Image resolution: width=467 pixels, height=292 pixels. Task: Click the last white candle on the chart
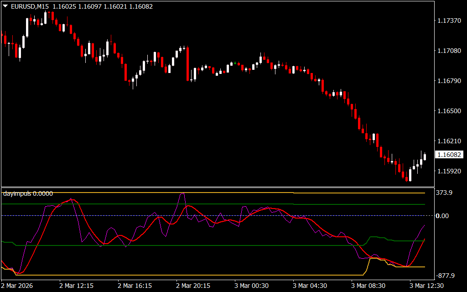(x=425, y=156)
